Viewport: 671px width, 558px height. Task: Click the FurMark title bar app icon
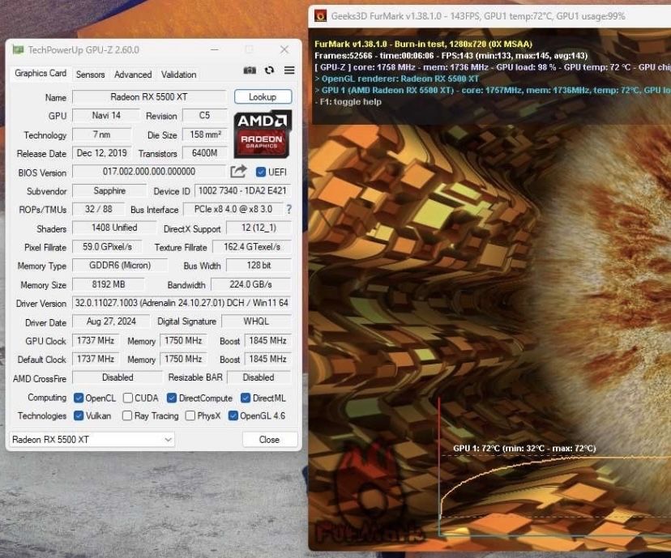coord(320,16)
